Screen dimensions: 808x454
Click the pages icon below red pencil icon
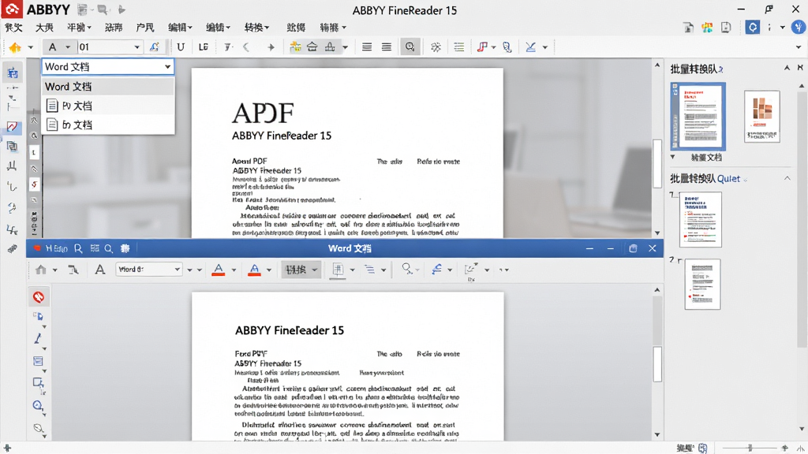pyautogui.click(x=12, y=147)
